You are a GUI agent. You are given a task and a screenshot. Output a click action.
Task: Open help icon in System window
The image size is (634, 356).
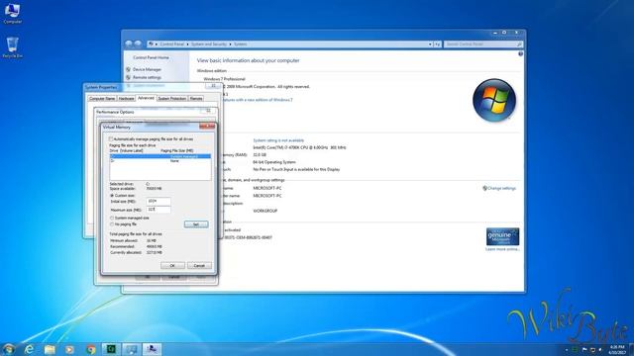coord(520,53)
